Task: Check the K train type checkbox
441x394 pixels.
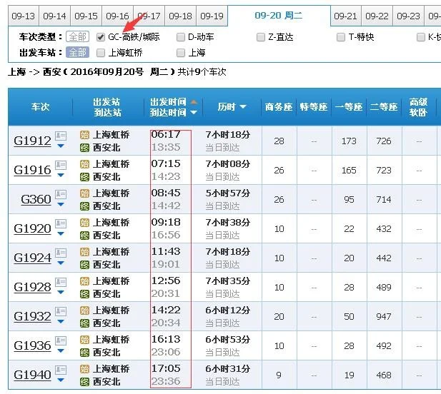Action: pyautogui.click(x=421, y=37)
